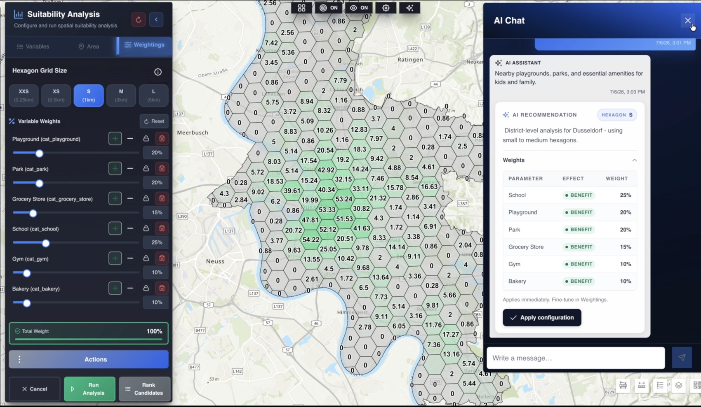Increase Grocery Store weight with plus button
701x407 pixels.
click(x=115, y=198)
